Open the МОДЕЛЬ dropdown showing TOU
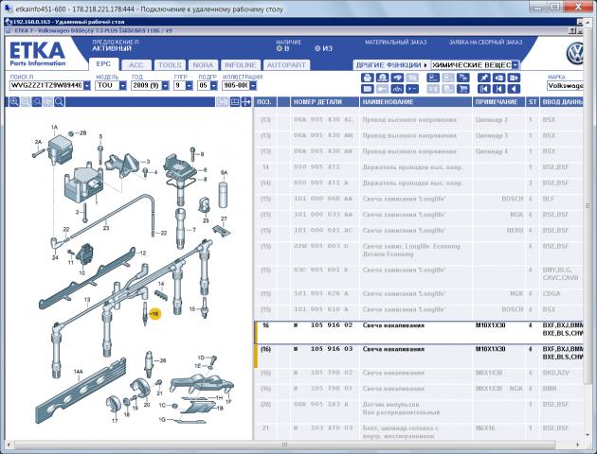The image size is (597, 454). [122, 86]
